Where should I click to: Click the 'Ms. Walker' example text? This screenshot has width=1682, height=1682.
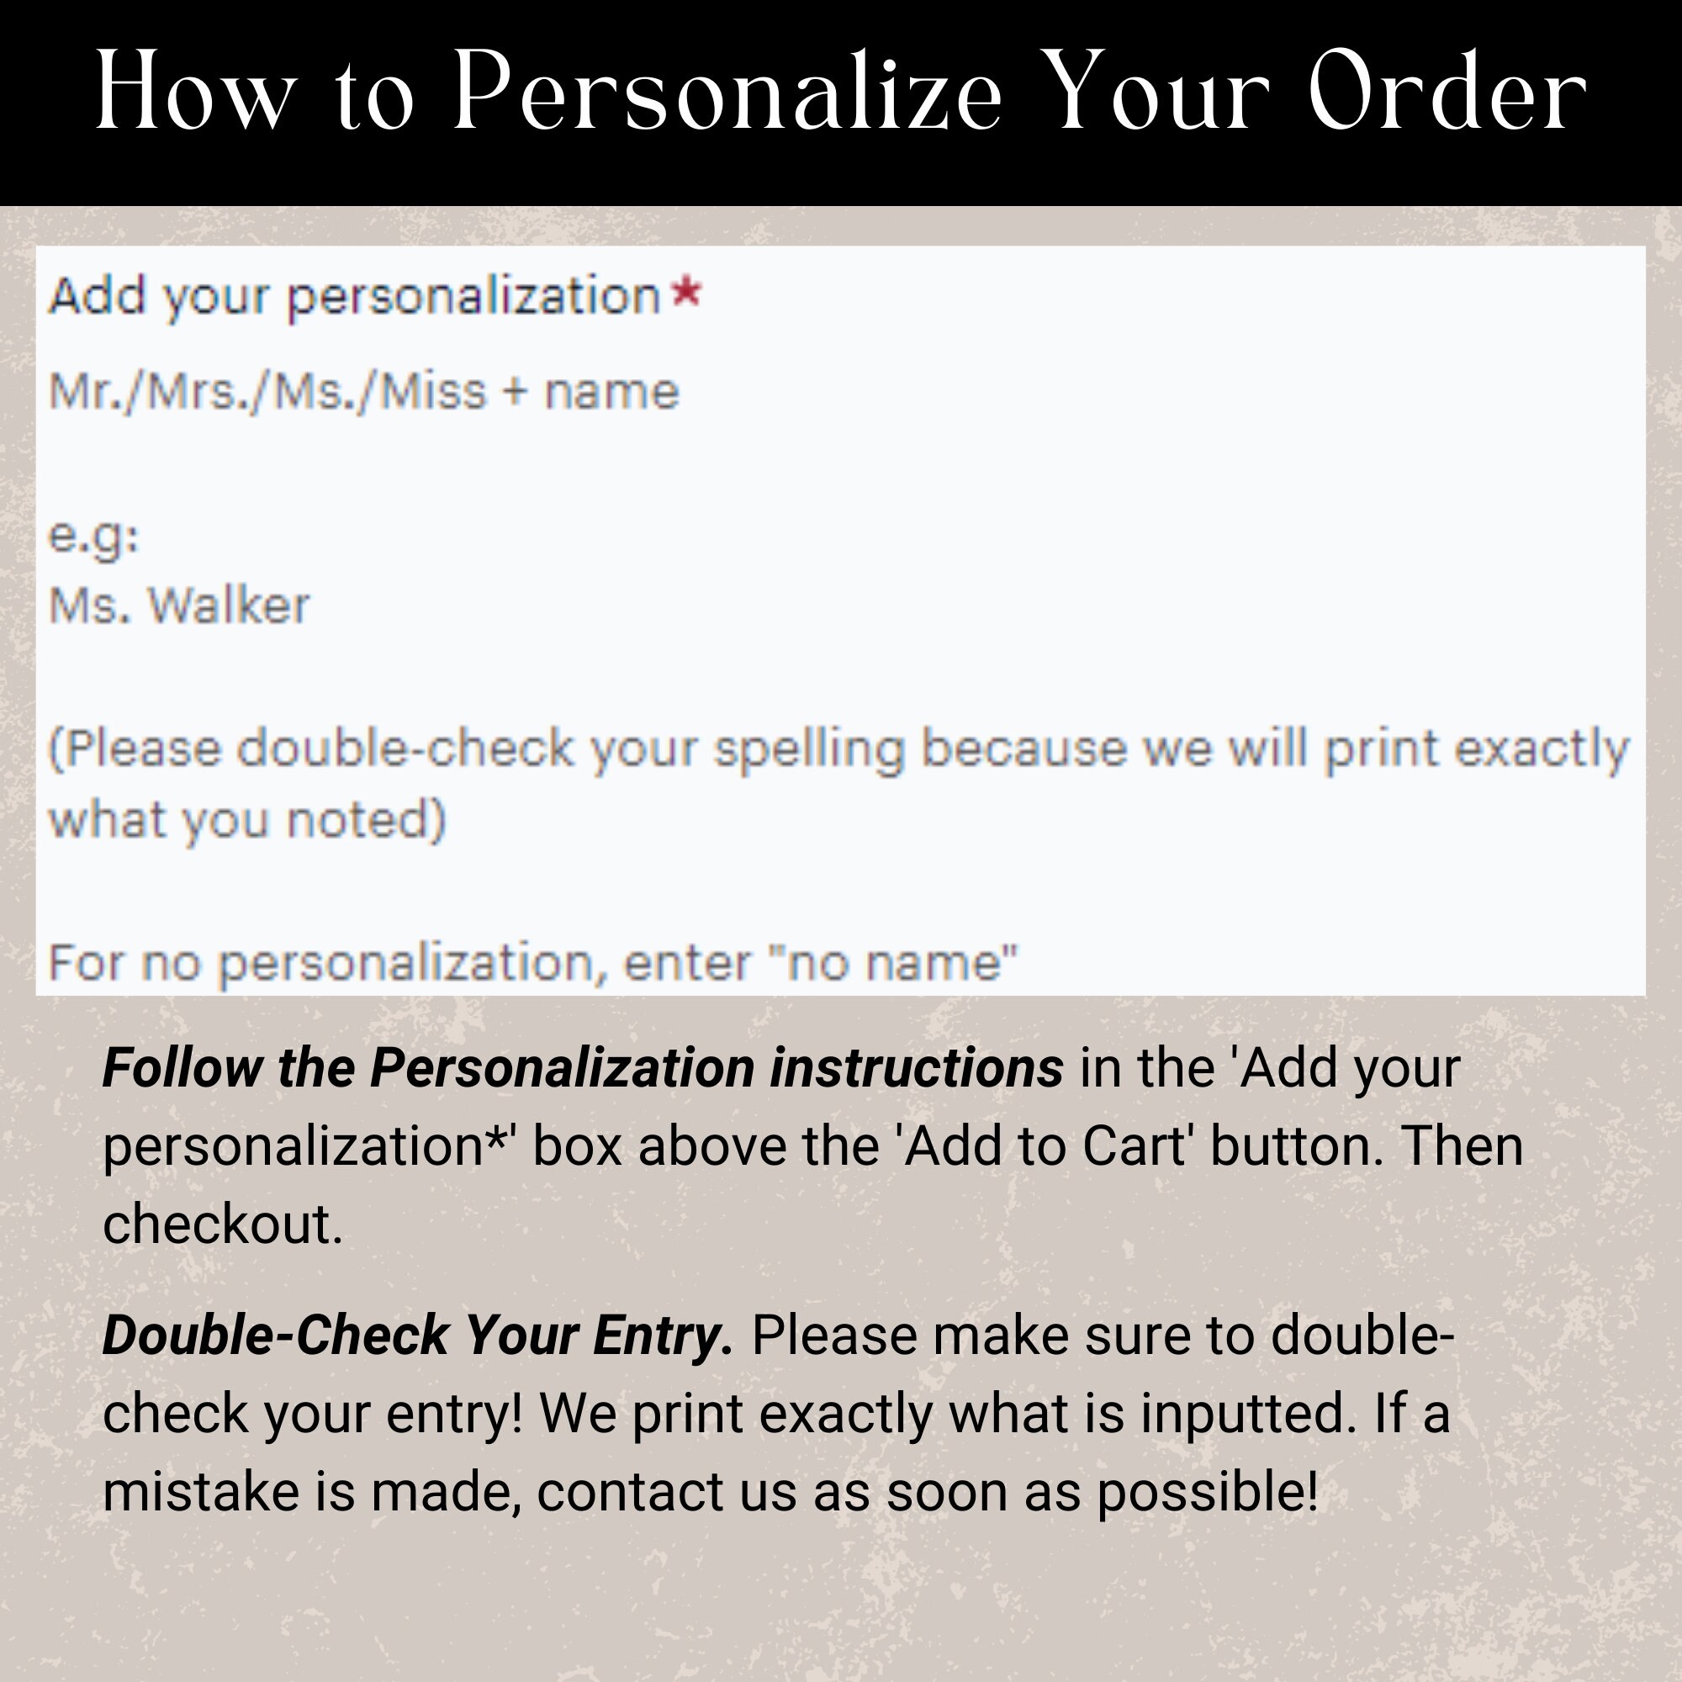(x=179, y=605)
